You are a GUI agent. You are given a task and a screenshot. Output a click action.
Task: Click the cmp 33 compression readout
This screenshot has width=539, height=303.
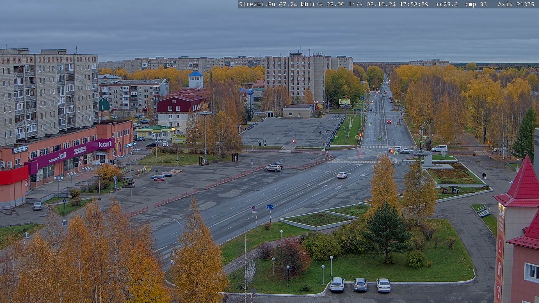point(476,4)
